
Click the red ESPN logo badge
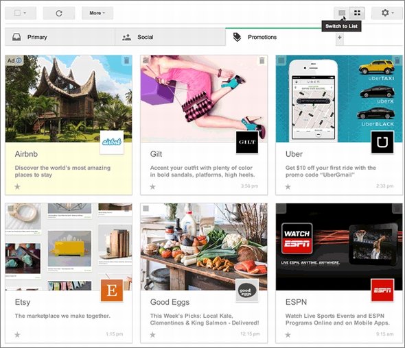(x=382, y=290)
